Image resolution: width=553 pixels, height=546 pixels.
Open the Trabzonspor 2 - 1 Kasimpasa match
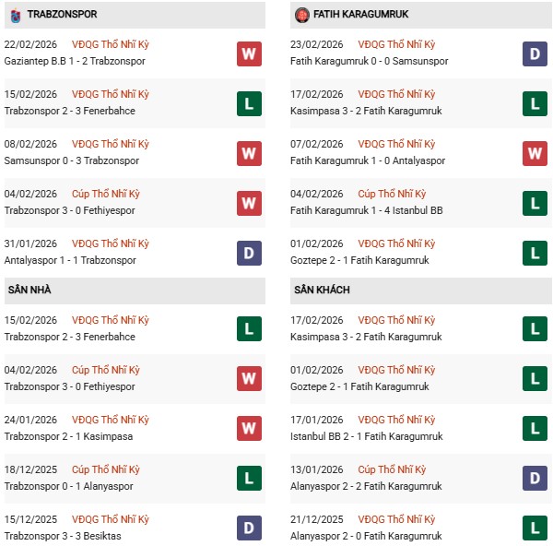(69, 436)
